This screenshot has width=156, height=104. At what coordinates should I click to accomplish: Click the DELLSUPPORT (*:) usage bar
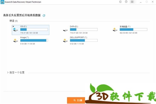[x=84, y=40]
